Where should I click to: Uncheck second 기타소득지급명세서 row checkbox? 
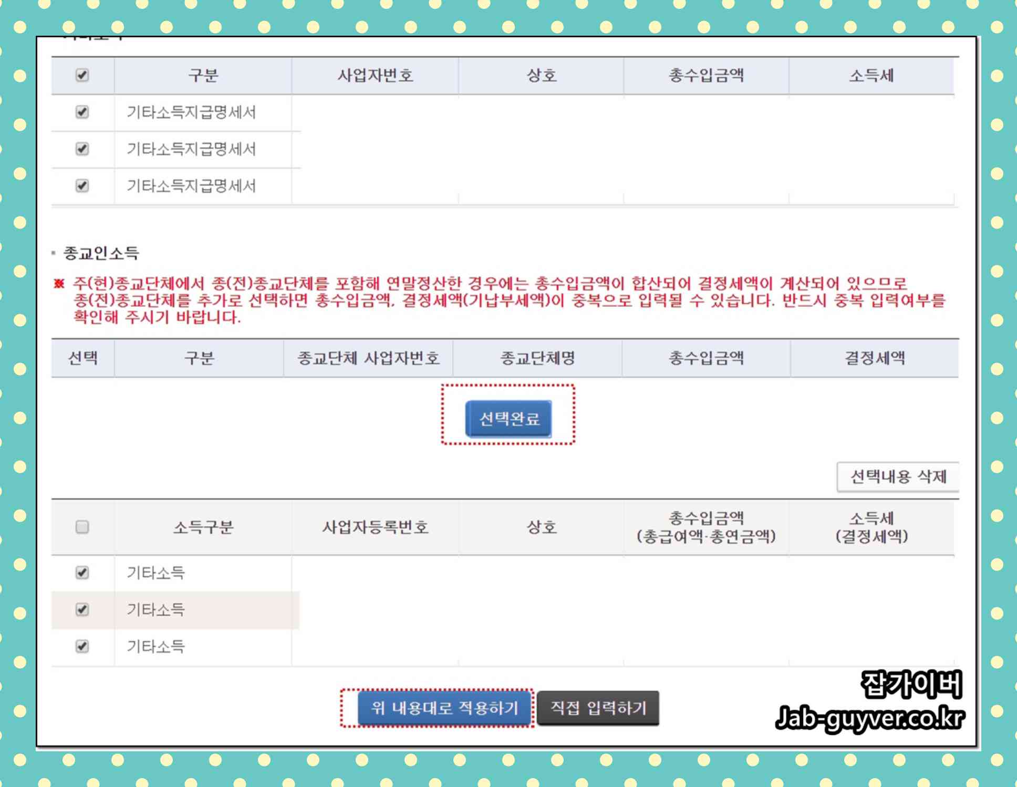click(82, 149)
